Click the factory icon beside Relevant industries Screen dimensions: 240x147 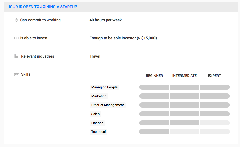pyautogui.click(x=16, y=56)
